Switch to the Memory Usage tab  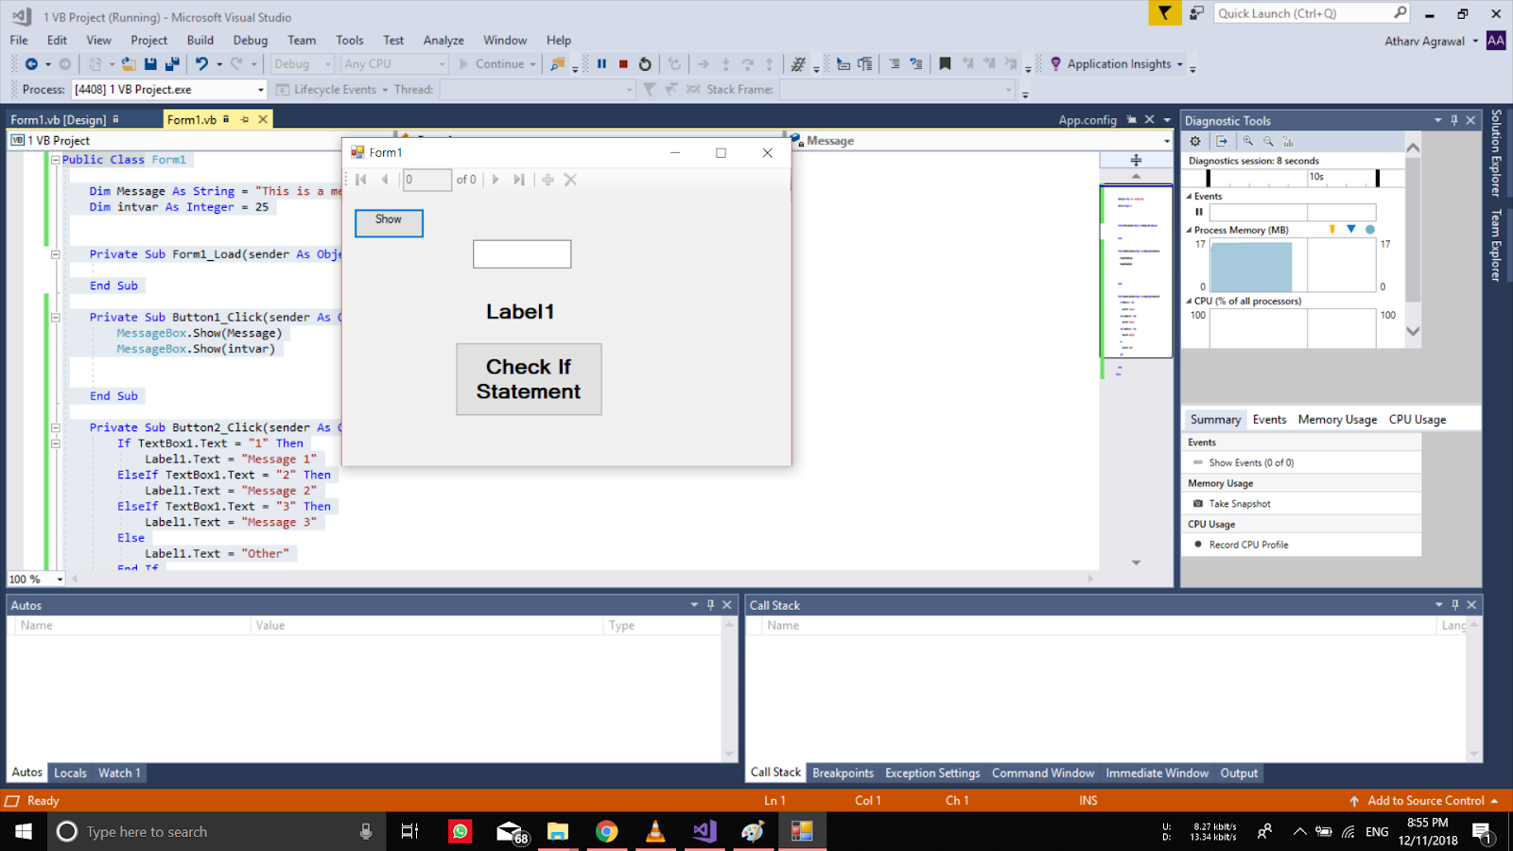[x=1336, y=419]
